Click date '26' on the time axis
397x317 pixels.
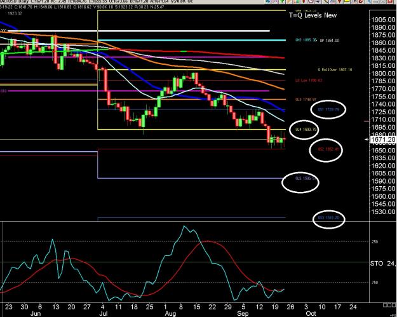(x=290, y=307)
